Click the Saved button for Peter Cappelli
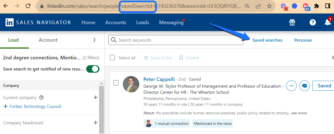334x134 pixels. point(324,86)
